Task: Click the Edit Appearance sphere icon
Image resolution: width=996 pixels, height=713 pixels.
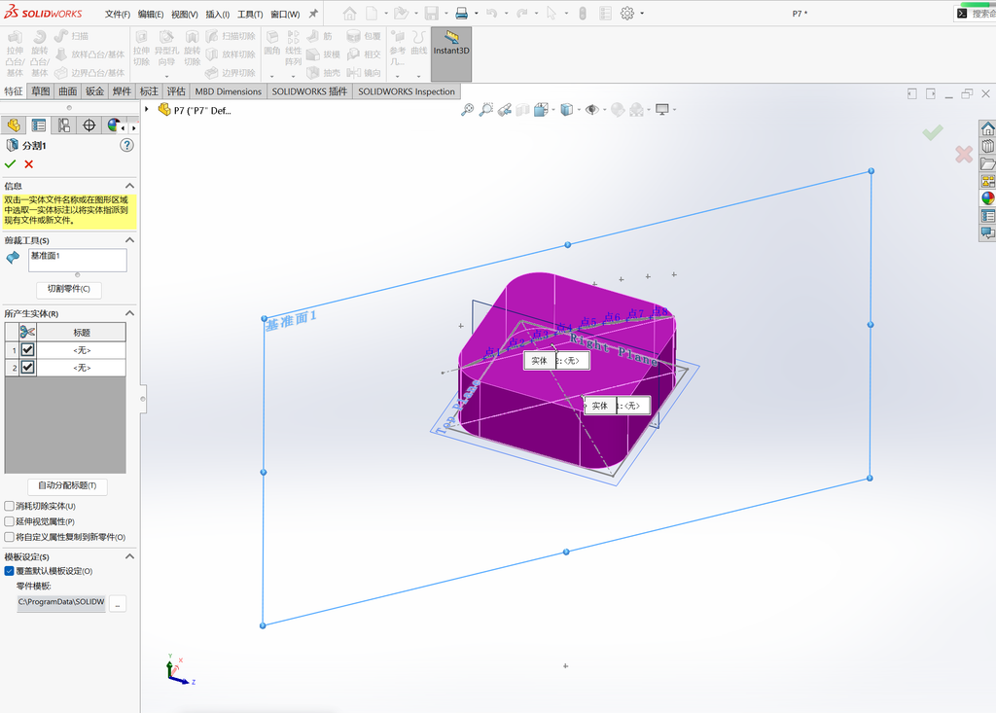Action: pos(618,110)
